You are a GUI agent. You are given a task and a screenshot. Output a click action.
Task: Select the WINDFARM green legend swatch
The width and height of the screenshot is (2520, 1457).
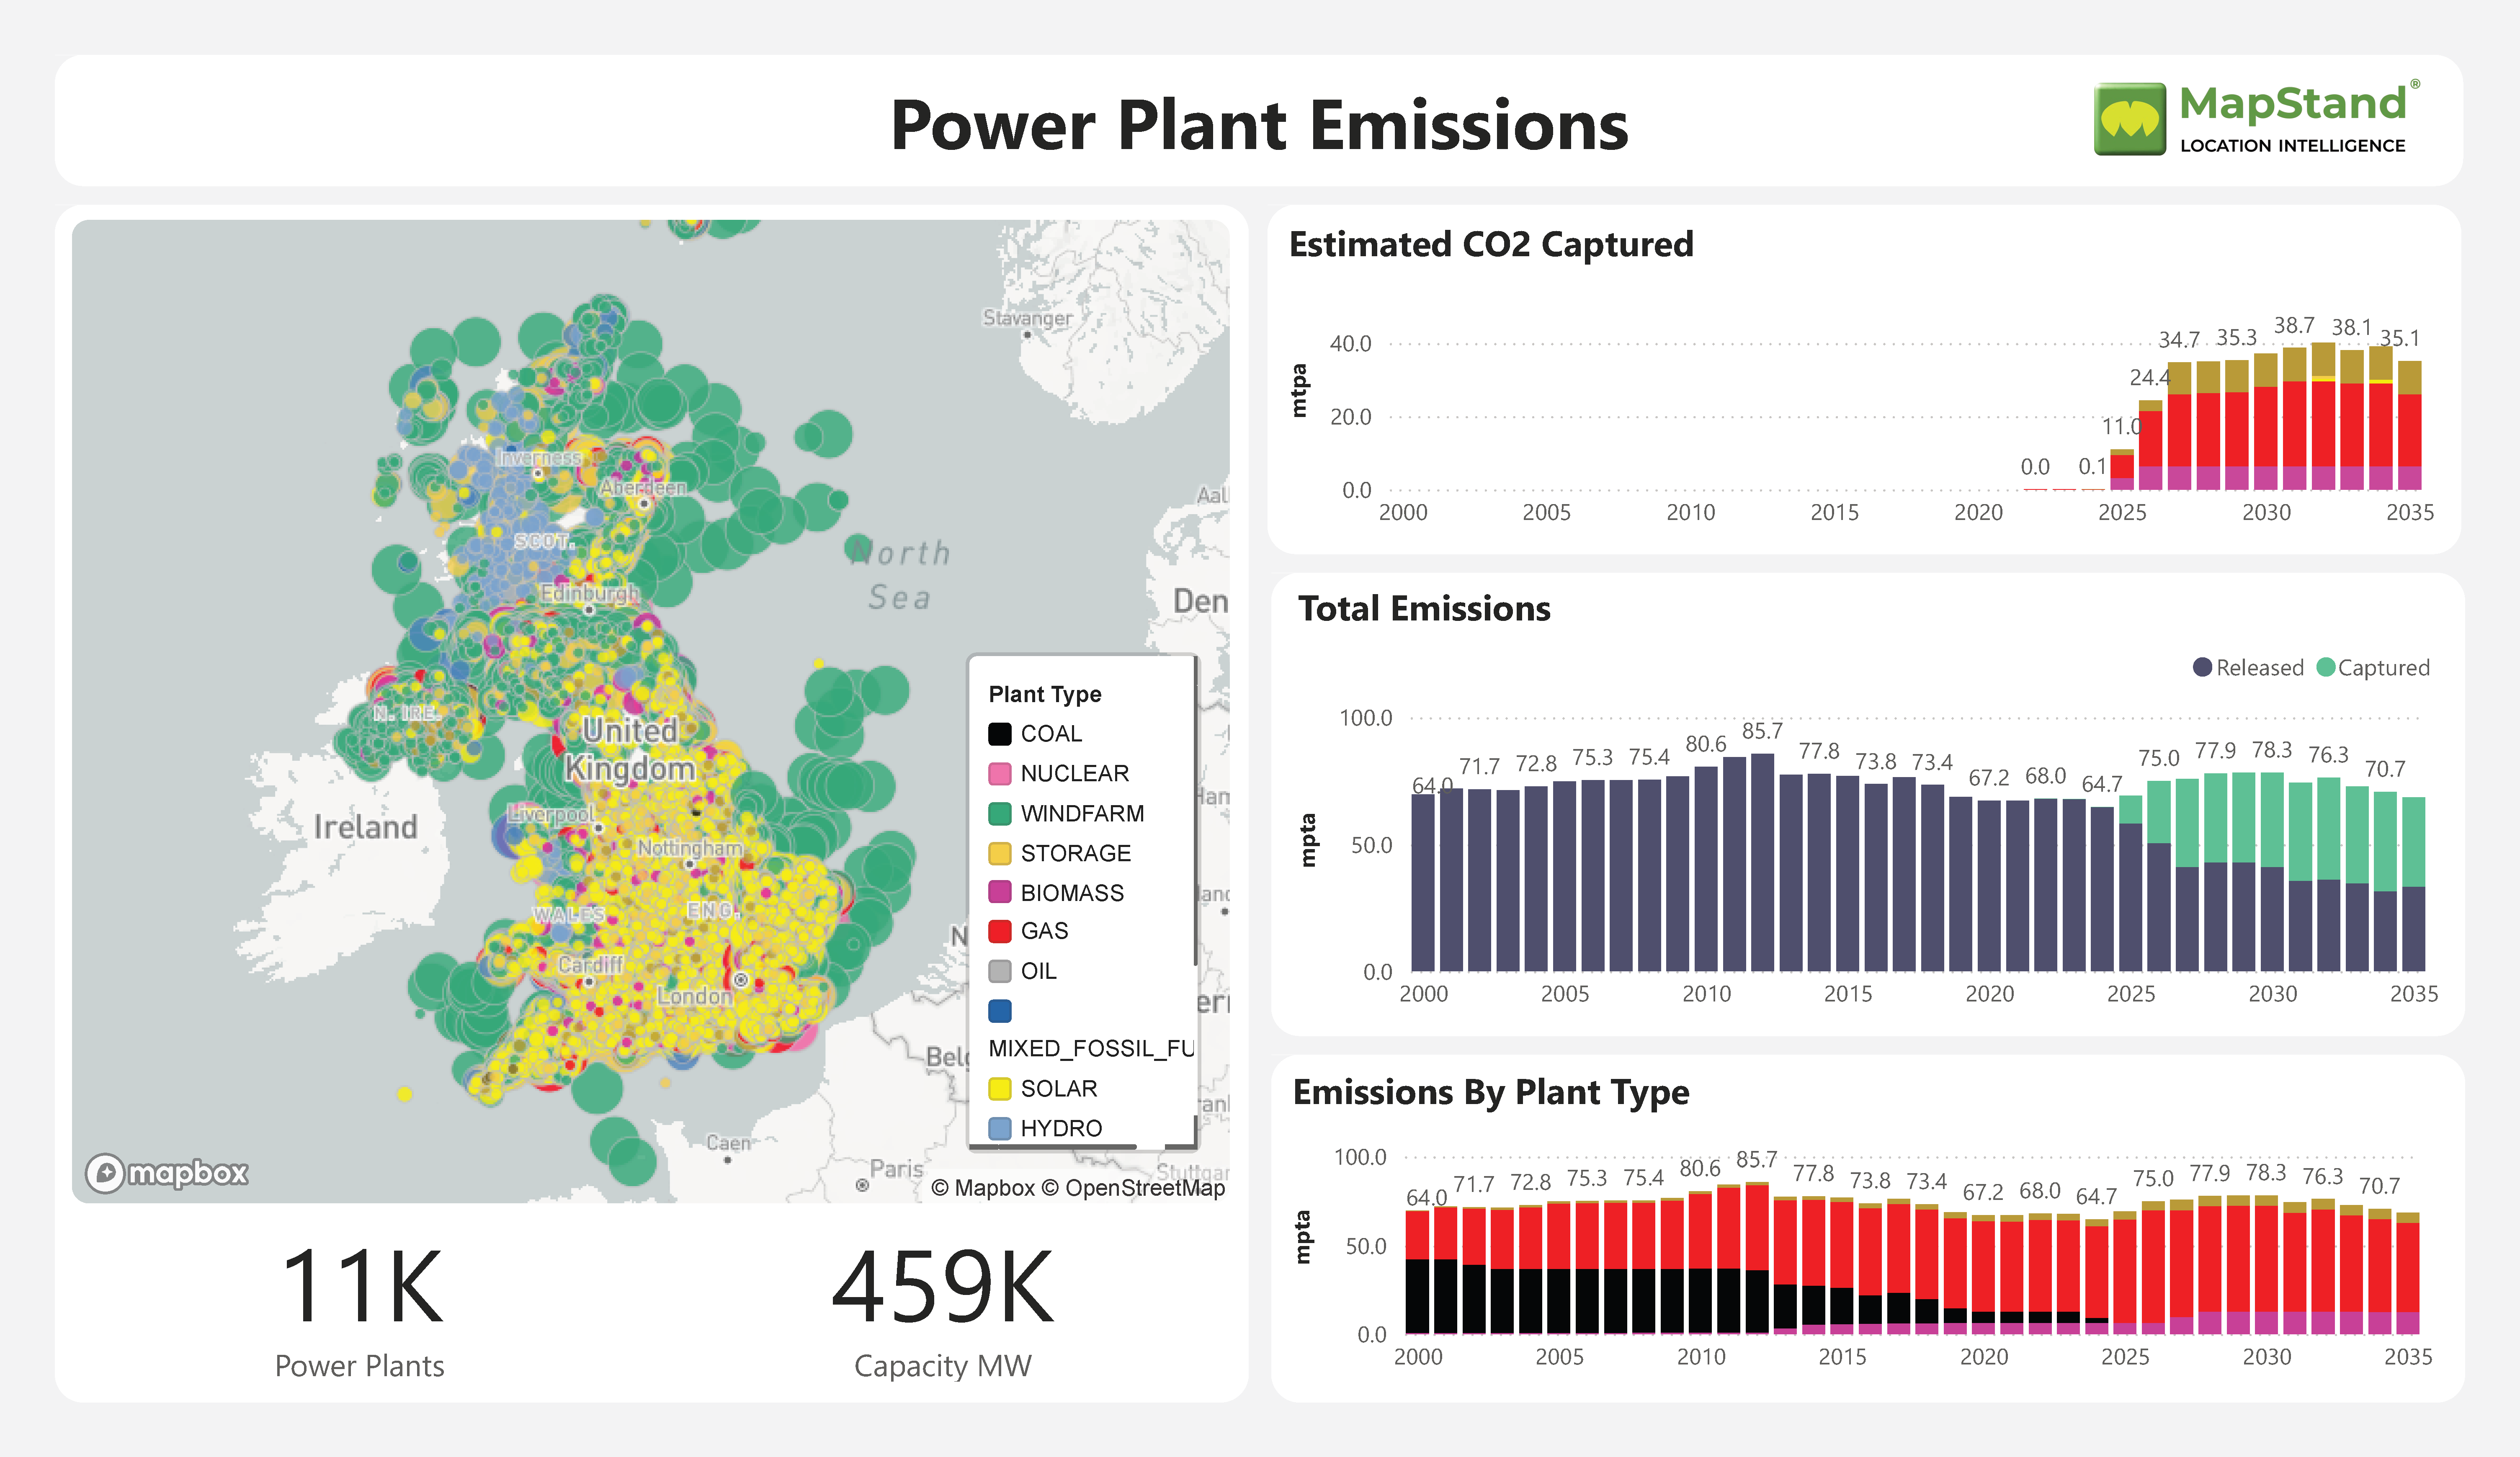coord(999,814)
